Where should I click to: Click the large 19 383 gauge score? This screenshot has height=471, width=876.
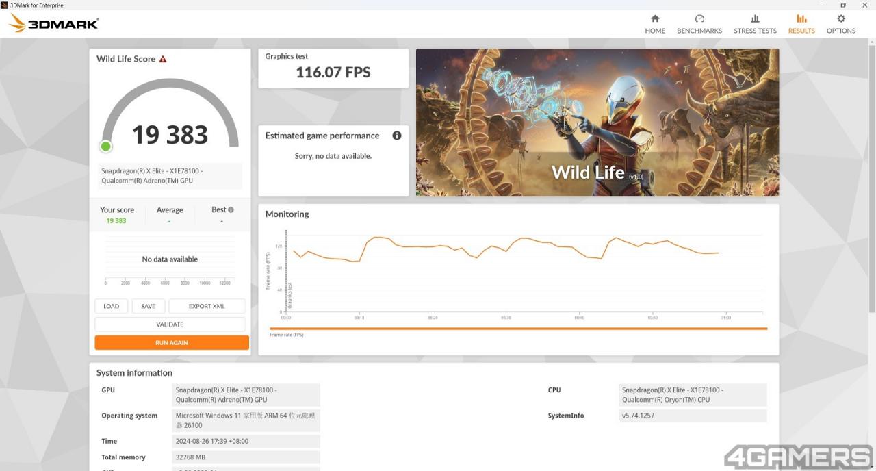pos(170,135)
